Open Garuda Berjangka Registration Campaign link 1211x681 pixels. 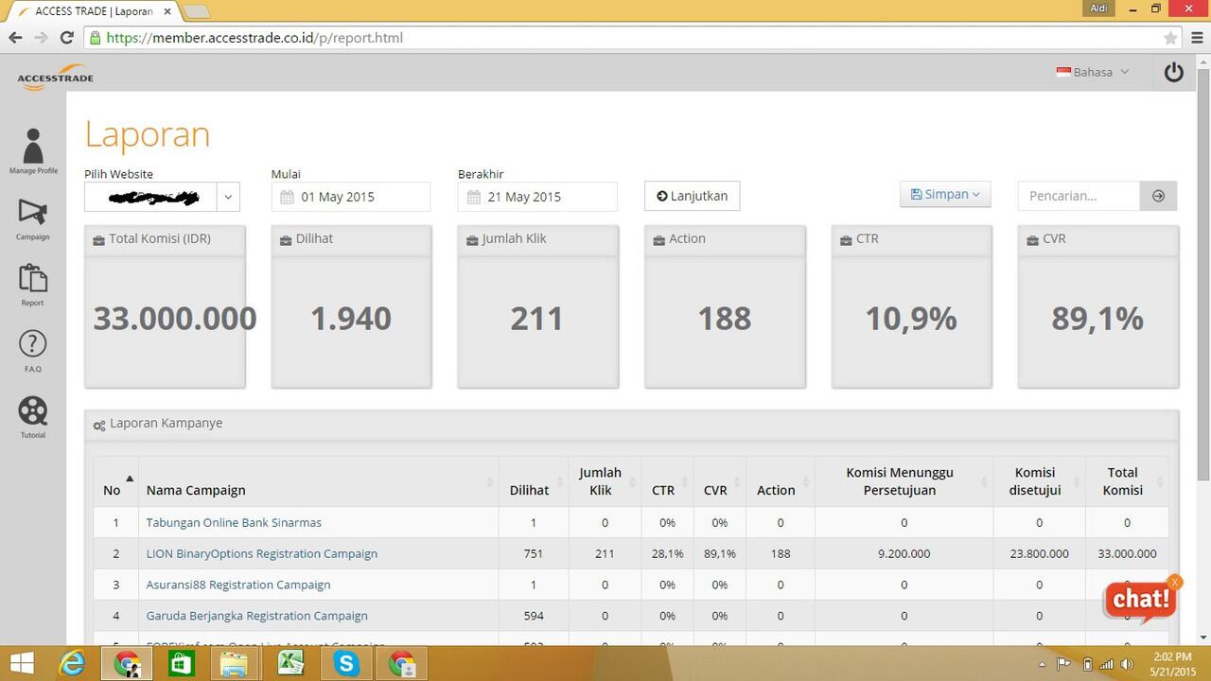(x=256, y=616)
